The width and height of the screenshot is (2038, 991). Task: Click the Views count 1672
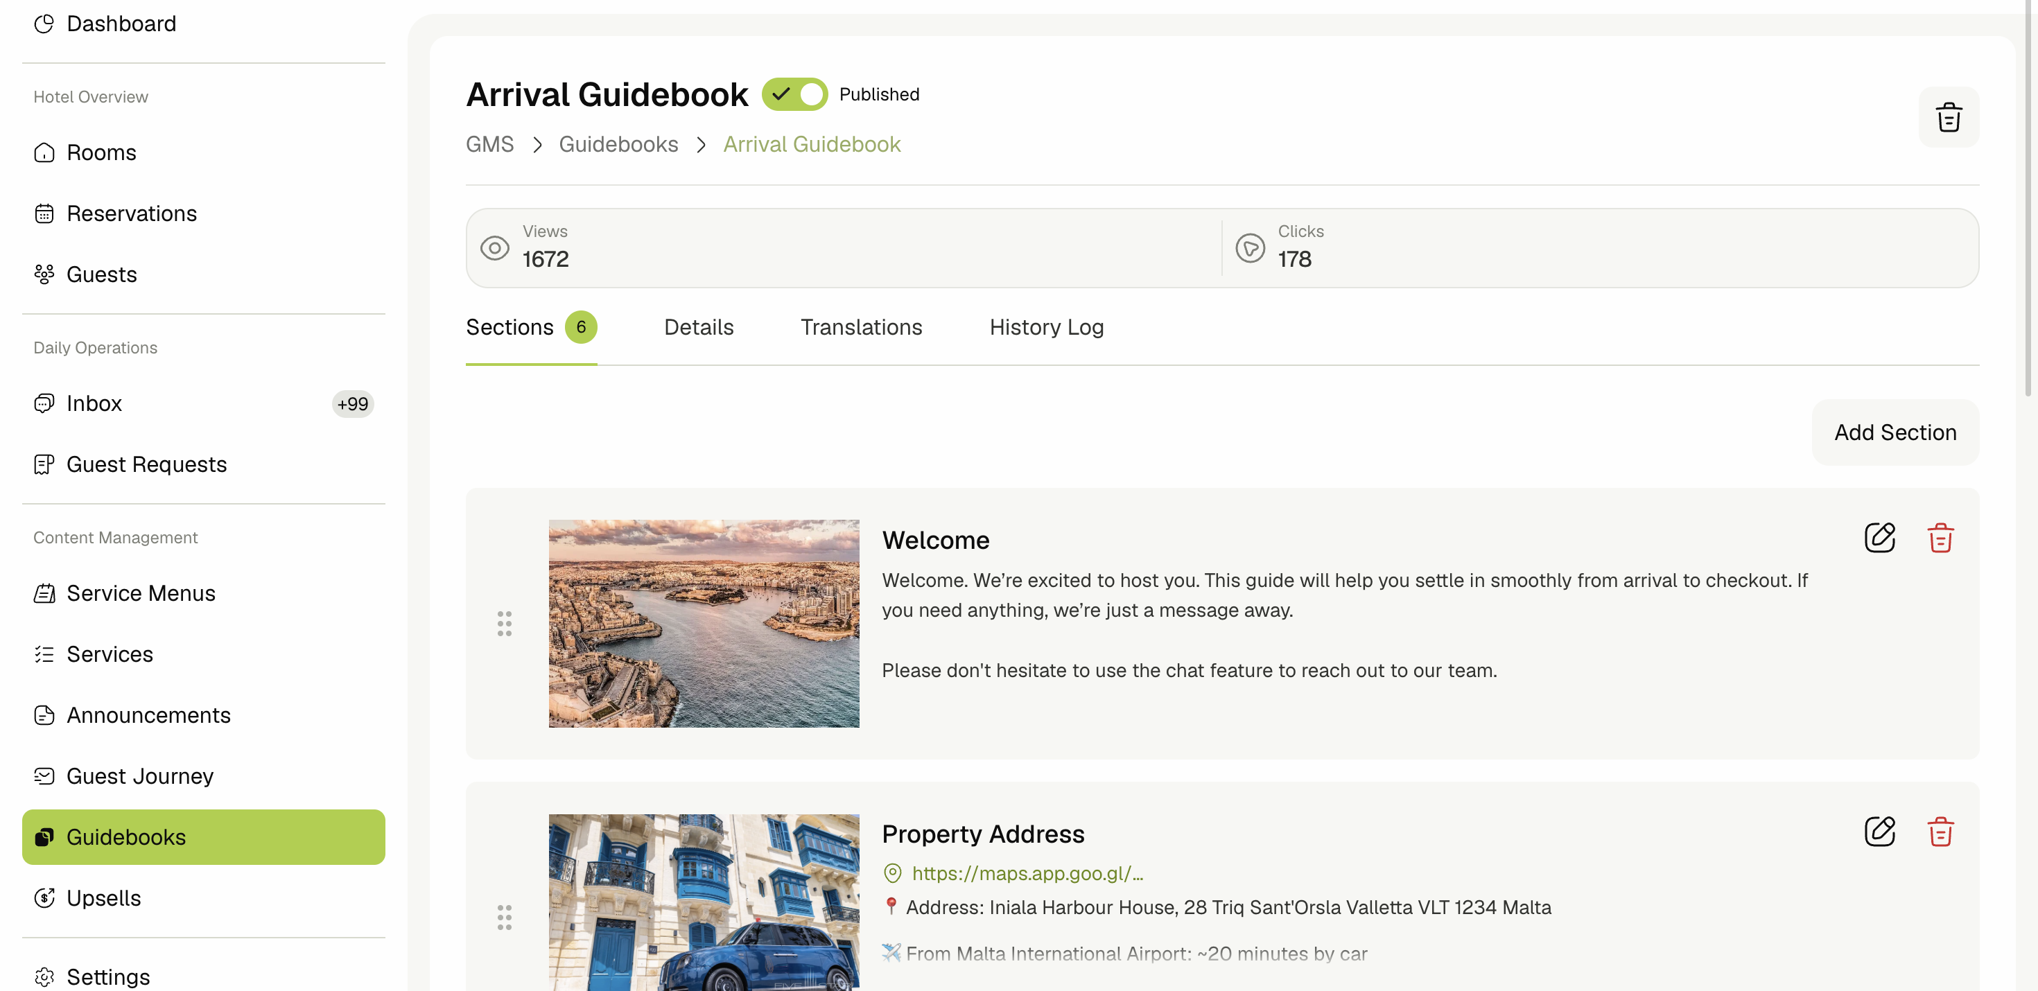(x=545, y=259)
